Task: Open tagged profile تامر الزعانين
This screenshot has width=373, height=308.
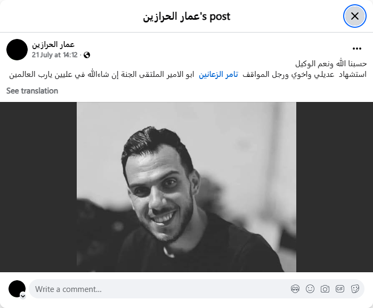Action: [218, 74]
